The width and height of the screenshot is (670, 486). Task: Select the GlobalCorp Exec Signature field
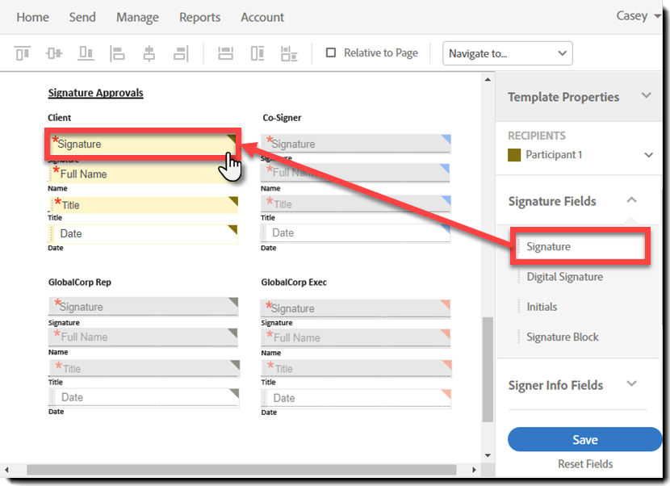356,308
